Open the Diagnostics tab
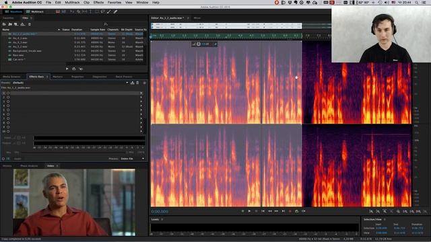Screen dimensions: 431x242 [100, 77]
